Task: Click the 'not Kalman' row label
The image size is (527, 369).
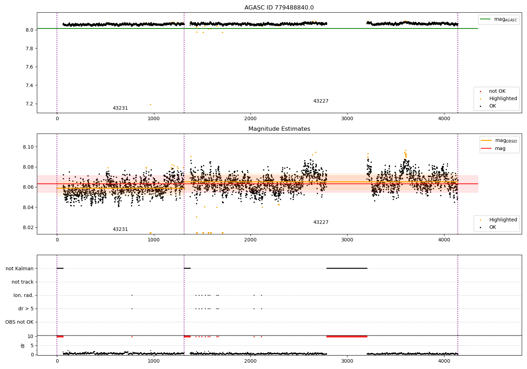Action: 20,269
